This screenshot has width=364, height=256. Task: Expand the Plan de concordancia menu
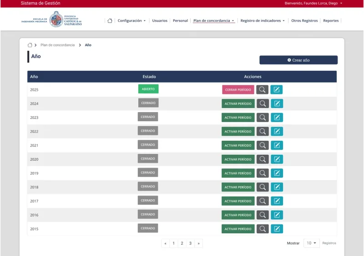214,20
